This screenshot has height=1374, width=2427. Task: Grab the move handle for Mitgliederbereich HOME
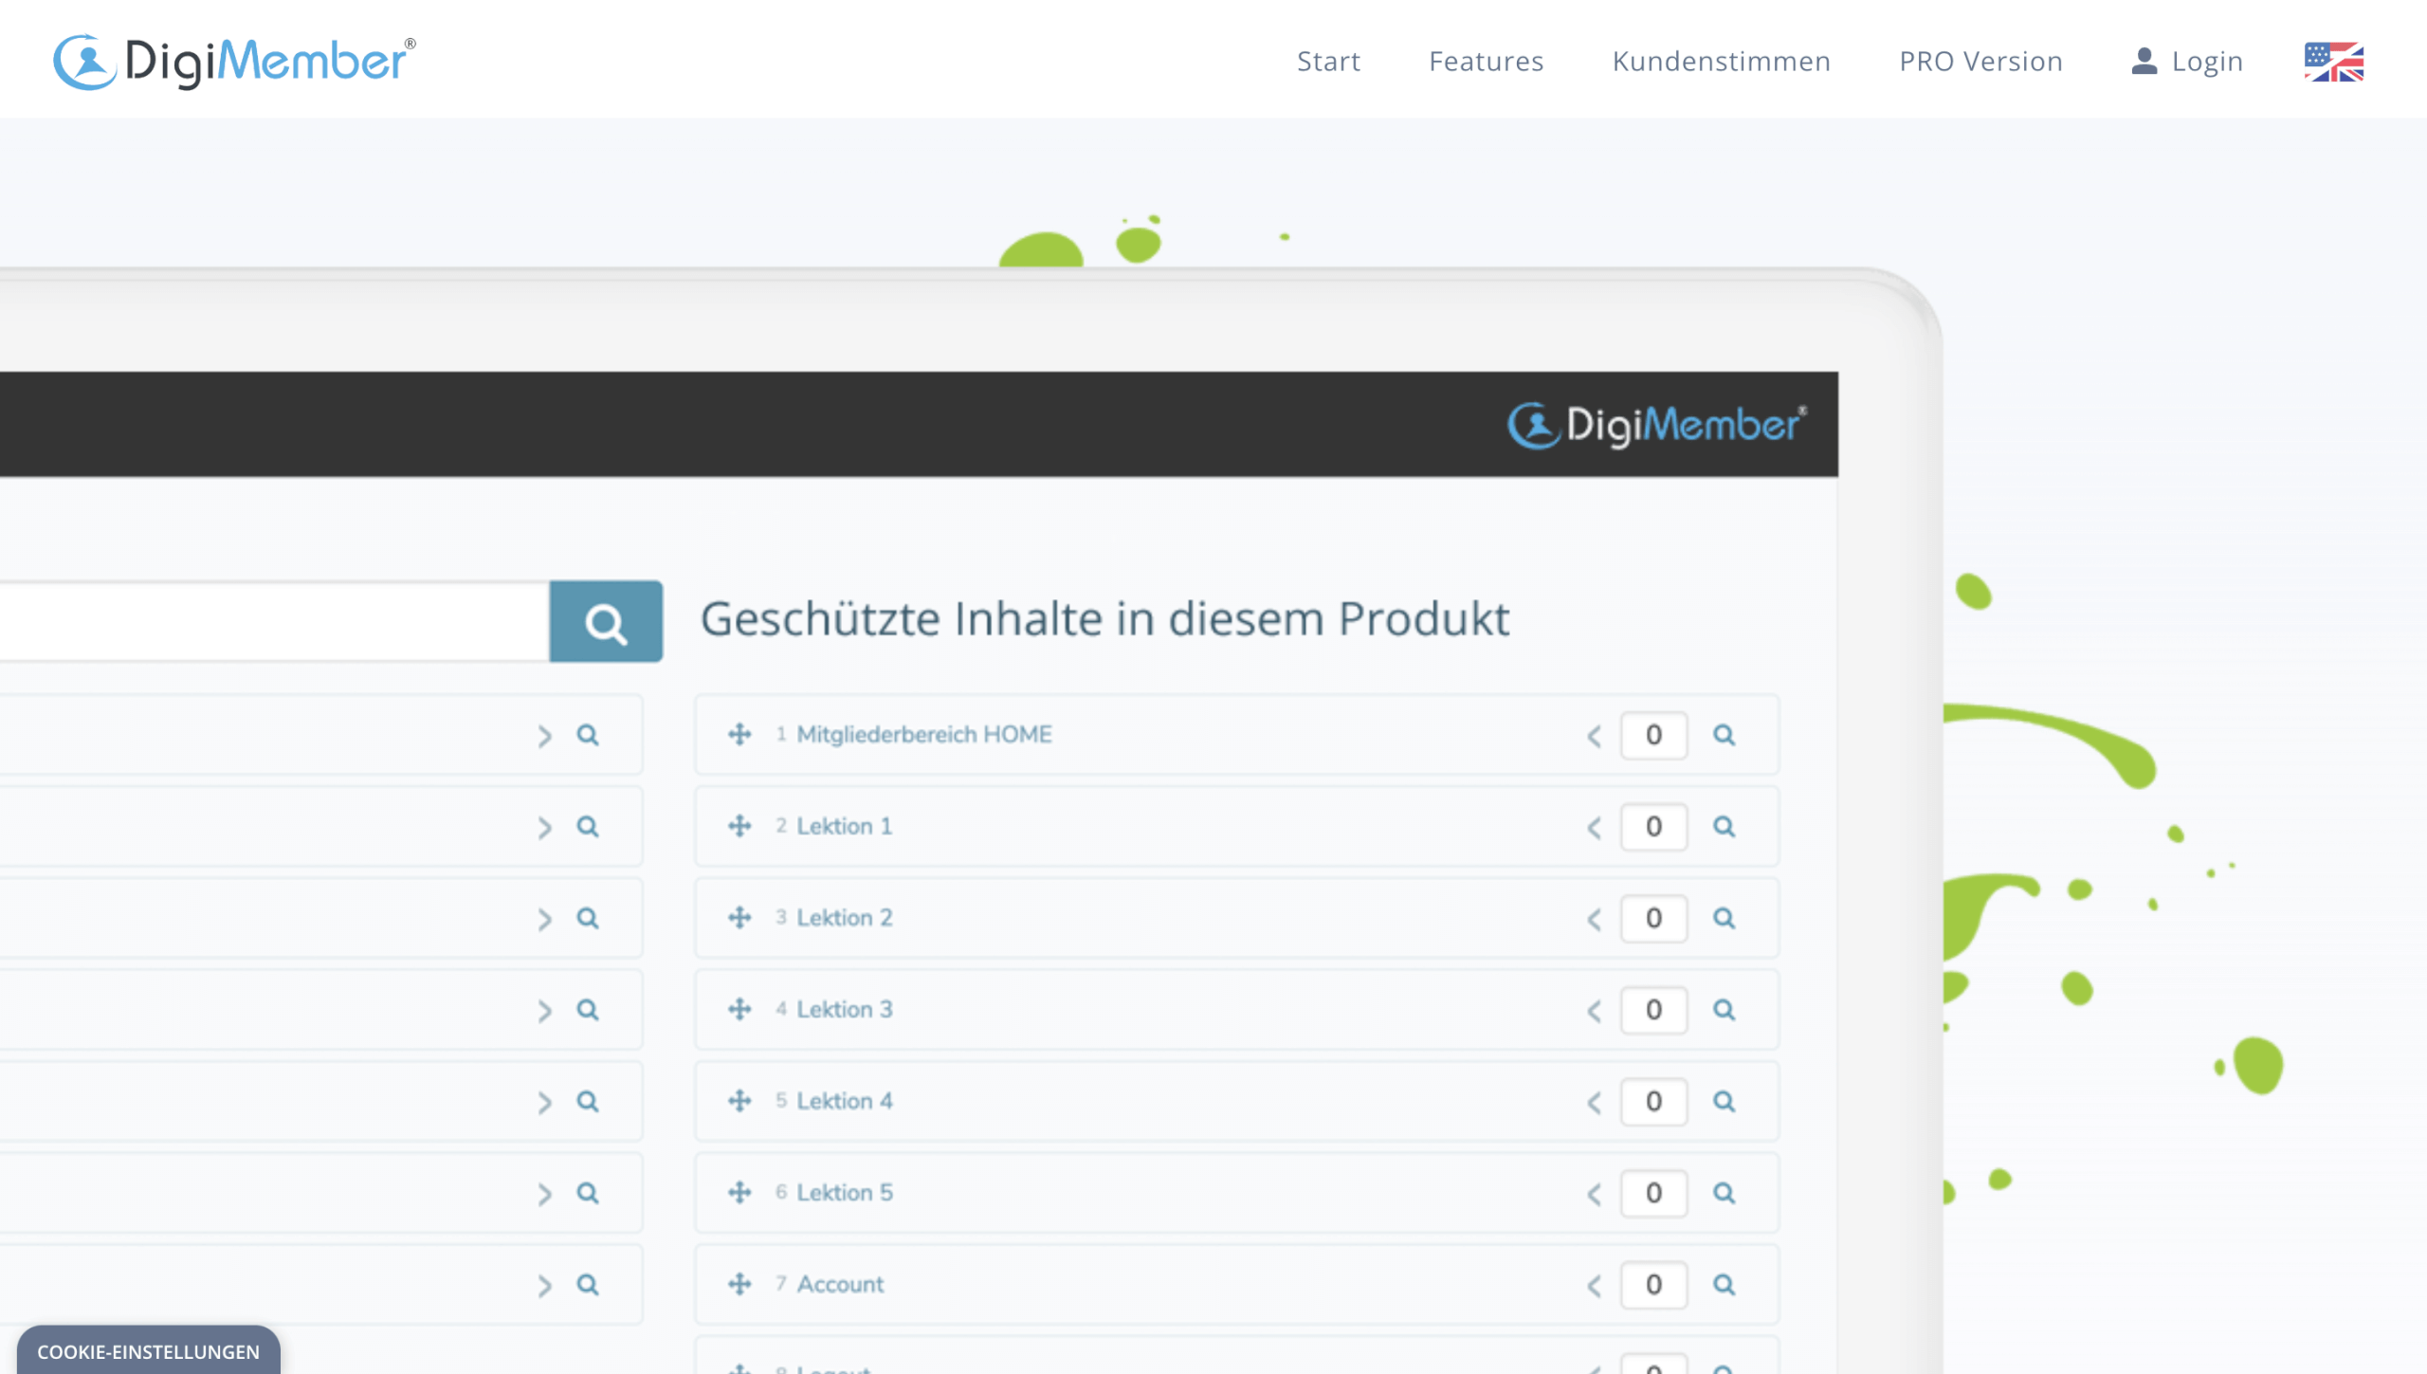(739, 735)
